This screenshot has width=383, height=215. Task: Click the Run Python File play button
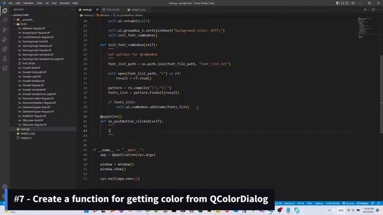[365, 10]
